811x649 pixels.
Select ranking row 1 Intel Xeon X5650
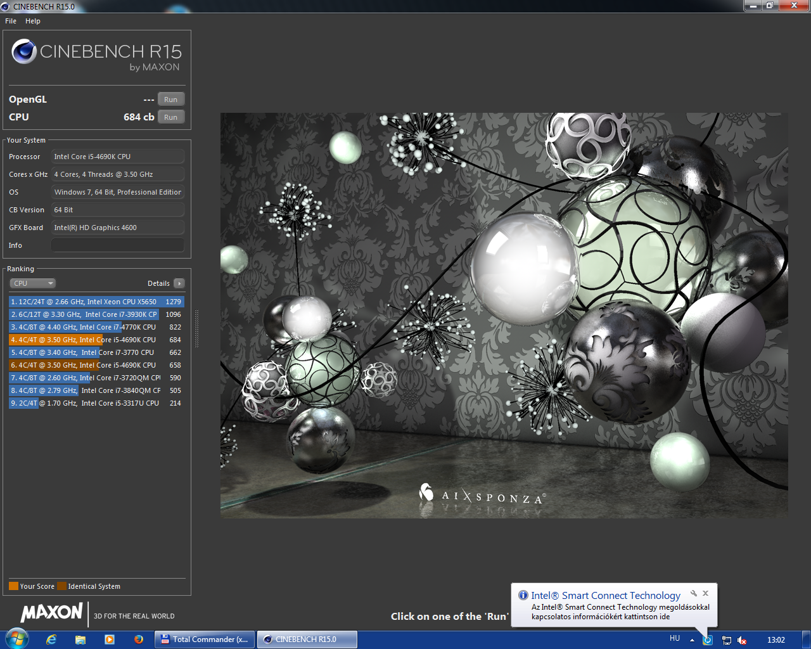[x=96, y=302]
